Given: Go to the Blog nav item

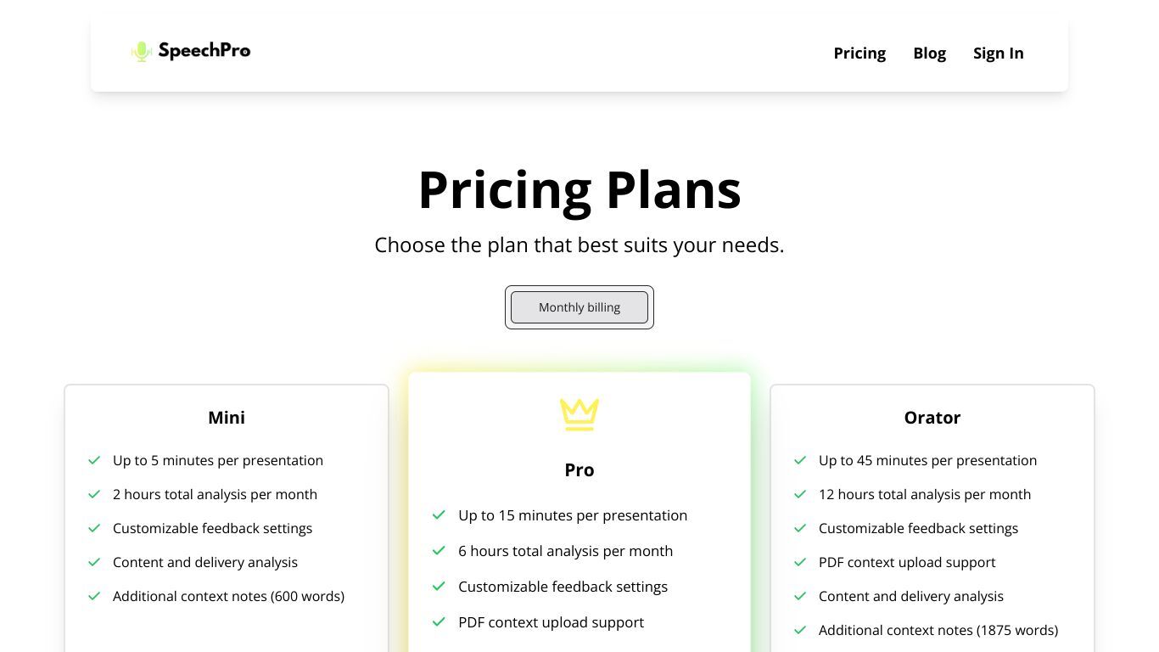Looking at the screenshot, I should click(929, 53).
